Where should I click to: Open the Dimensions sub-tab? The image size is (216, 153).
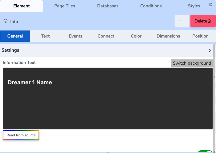(168, 36)
